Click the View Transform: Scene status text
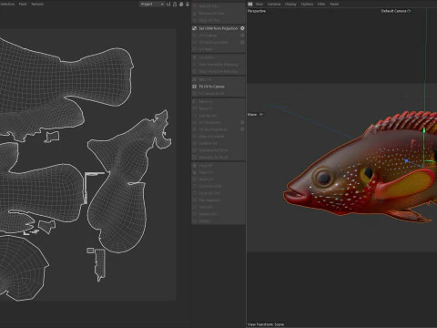 click(266, 324)
